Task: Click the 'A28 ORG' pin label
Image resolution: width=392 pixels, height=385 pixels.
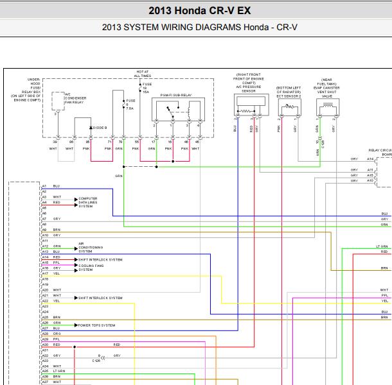Action: click(51, 334)
